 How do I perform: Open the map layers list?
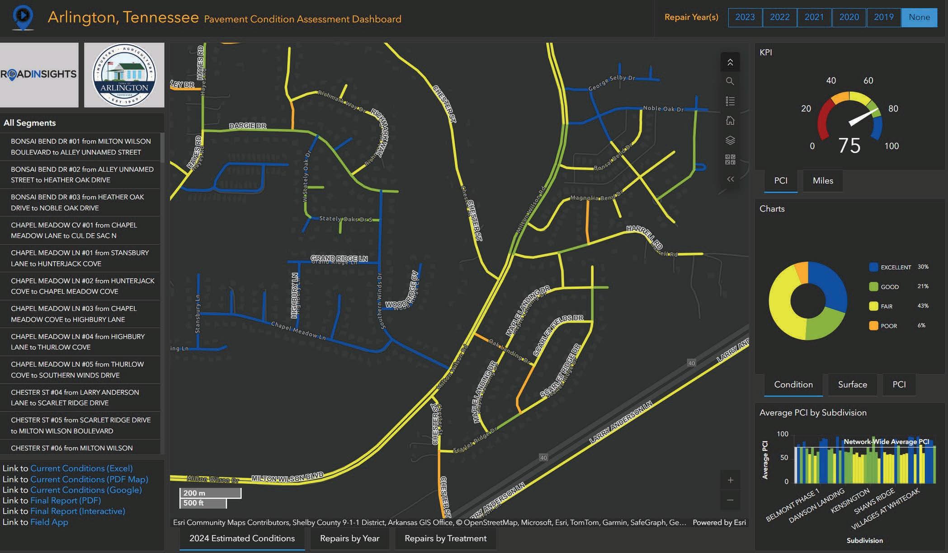[x=730, y=140]
